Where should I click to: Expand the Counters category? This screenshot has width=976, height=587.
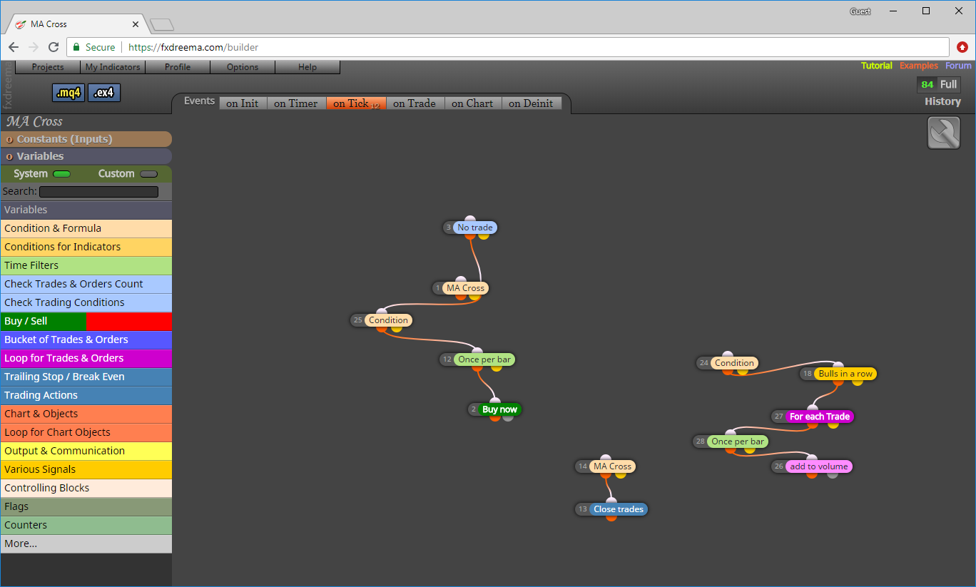click(86, 525)
